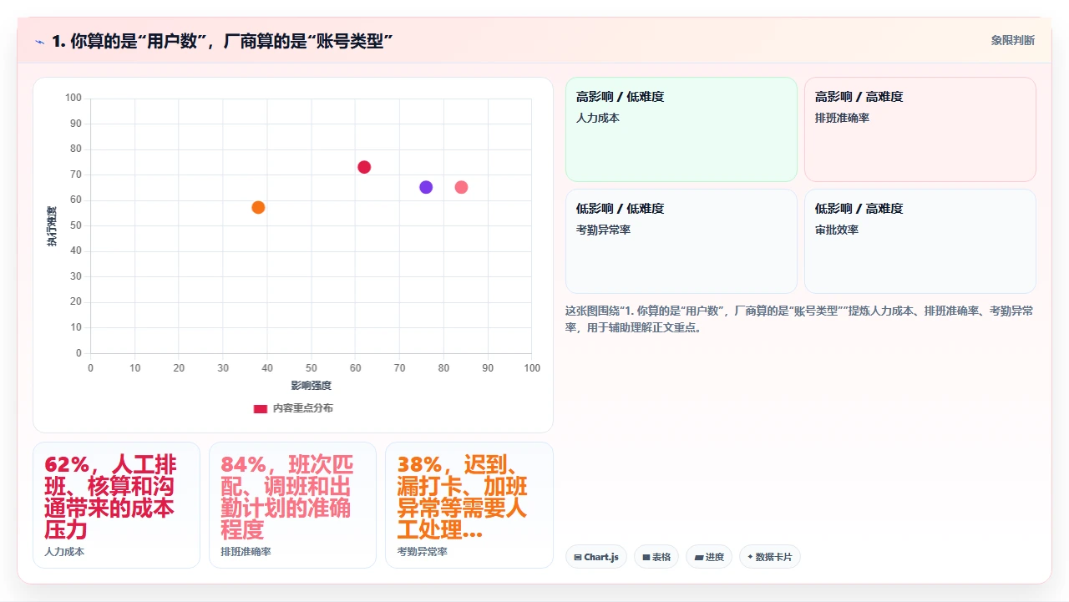Select the 低影响 / 高难度 quadrant card

[x=920, y=241]
